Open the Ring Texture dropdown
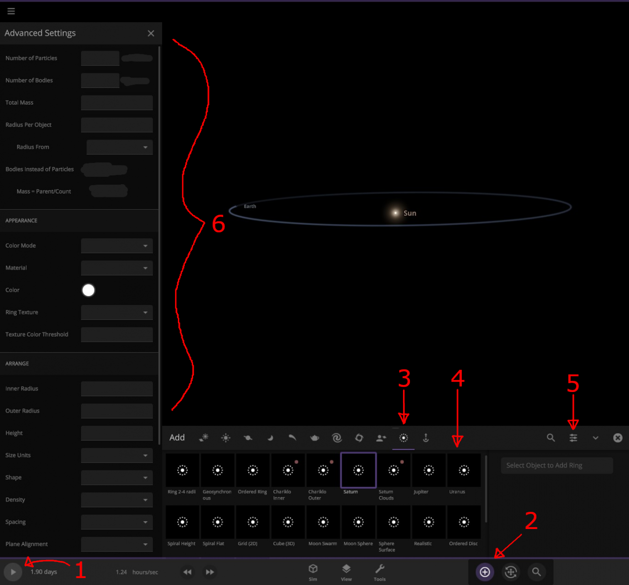This screenshot has height=585, width=629. (117, 312)
